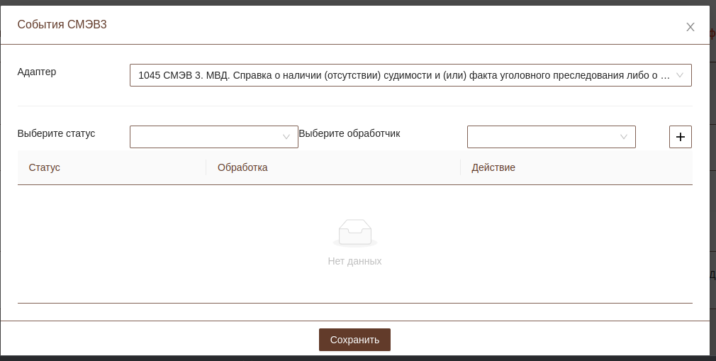Click the divider between Обработка and Действие columns
Viewport: 716px width, 361px height.
(461, 167)
